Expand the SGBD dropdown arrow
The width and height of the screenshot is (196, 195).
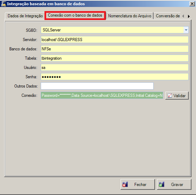tap(186, 30)
